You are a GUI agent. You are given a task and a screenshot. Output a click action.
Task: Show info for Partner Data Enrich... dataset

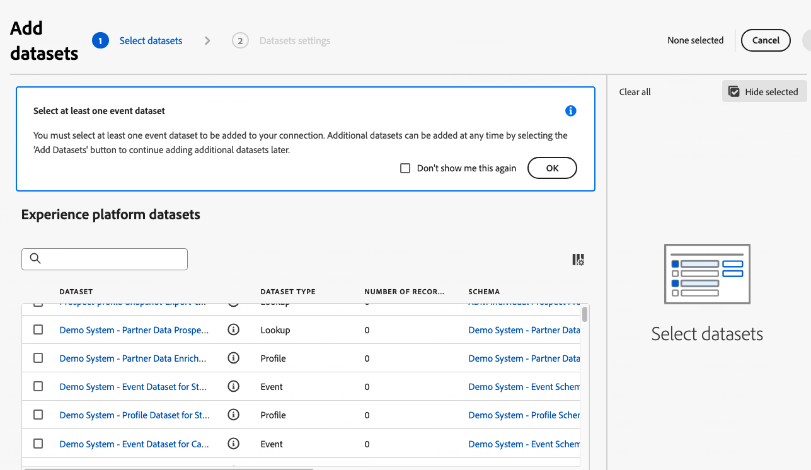coord(234,358)
